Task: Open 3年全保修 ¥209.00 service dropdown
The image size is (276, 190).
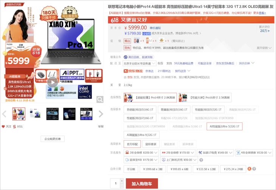Action: 141,153
